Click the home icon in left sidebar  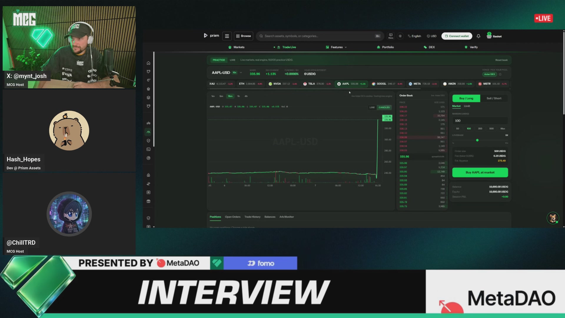coord(148,63)
